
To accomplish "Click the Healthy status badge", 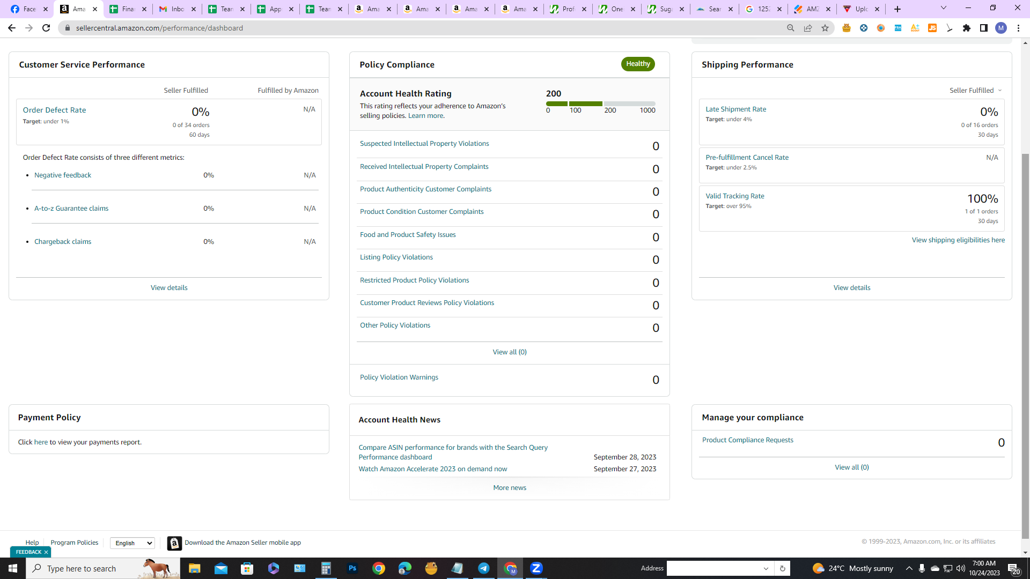I will coord(638,64).
